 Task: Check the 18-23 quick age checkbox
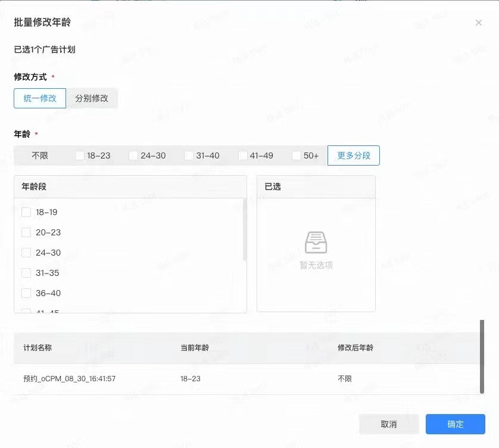click(80, 155)
